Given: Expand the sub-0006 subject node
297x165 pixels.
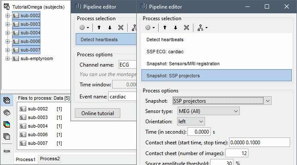Looking at the screenshot, I should [7, 42].
